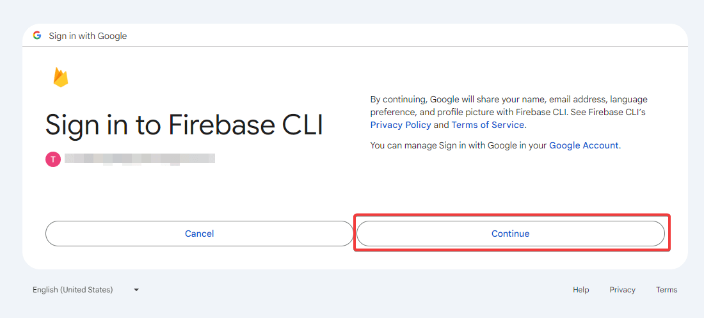Click the Google G logo in the header
704x318 pixels.
pos(37,35)
